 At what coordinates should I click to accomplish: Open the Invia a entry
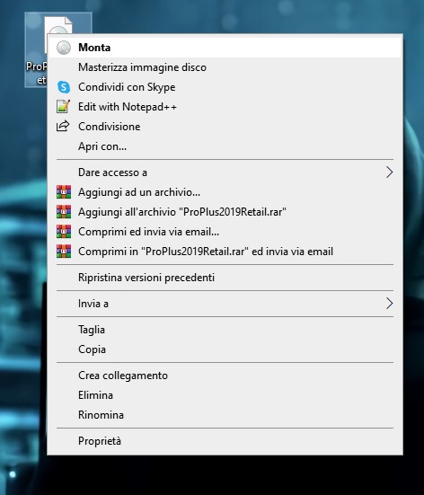[225, 304]
